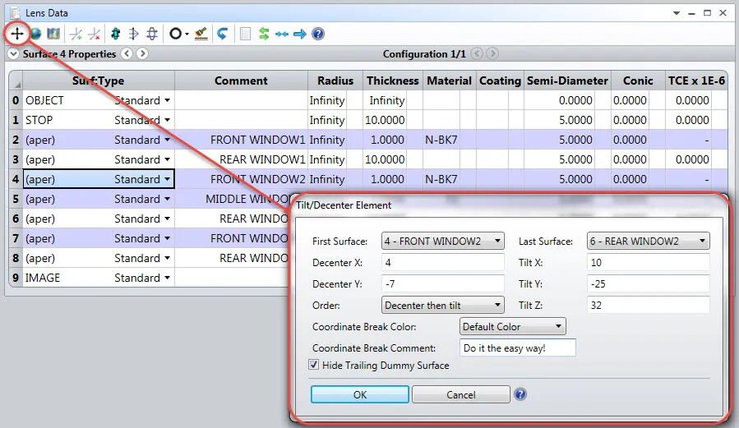
Task: Click the green swap arrows toolbar icon
Action: pos(264,34)
